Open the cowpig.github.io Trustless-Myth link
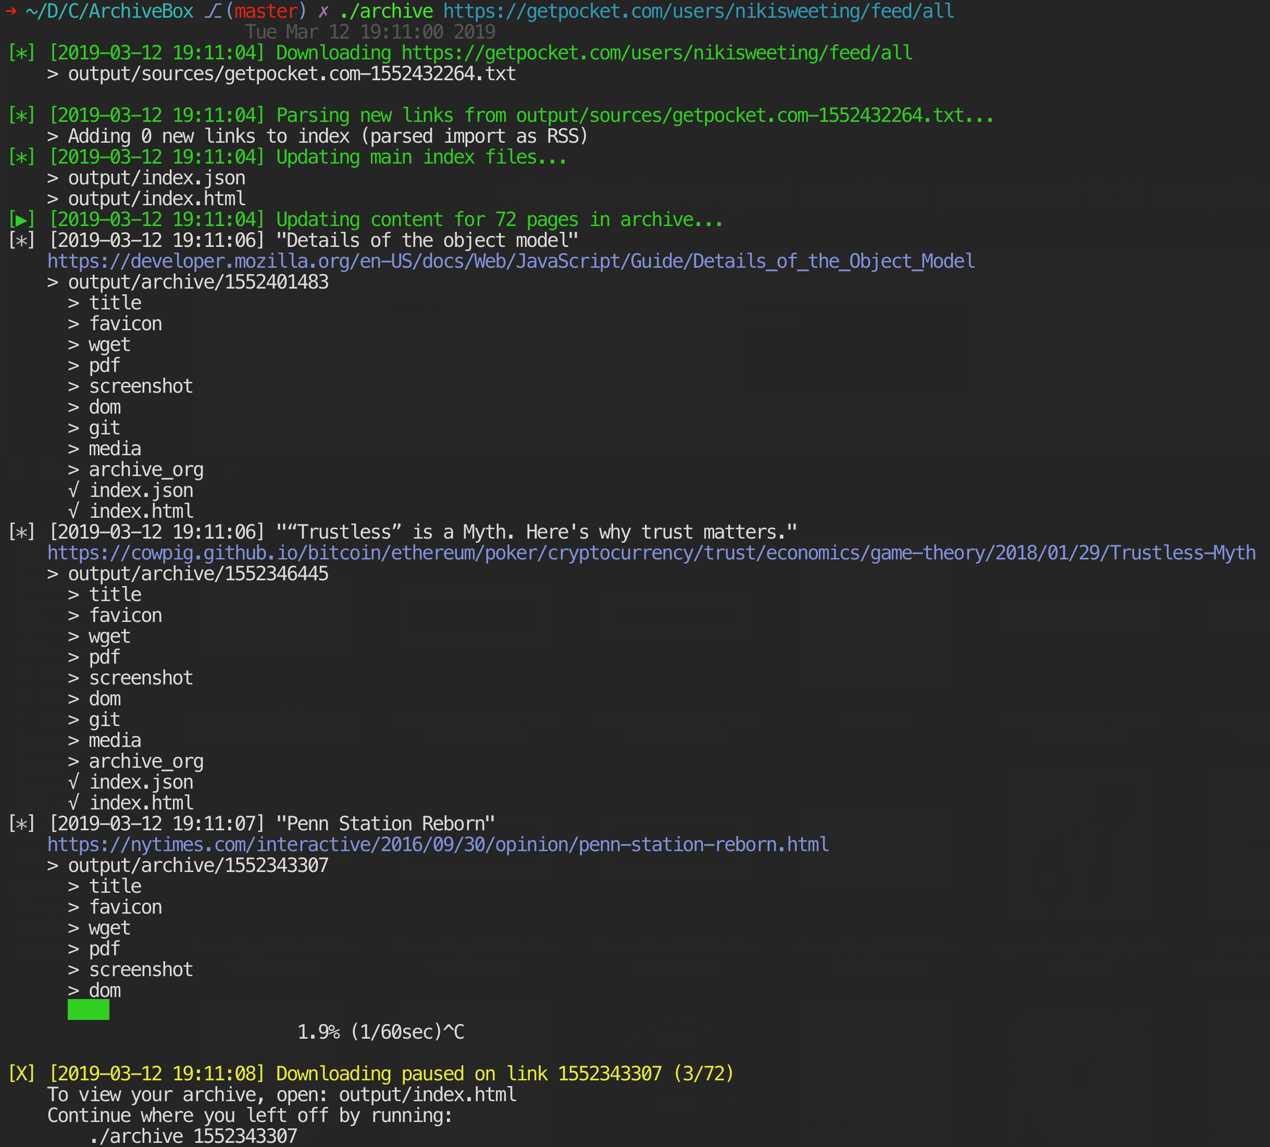1270x1147 pixels. pos(651,553)
